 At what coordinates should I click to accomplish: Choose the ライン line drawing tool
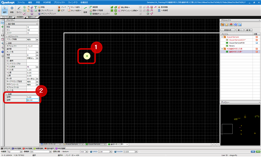click(x=19, y=10)
